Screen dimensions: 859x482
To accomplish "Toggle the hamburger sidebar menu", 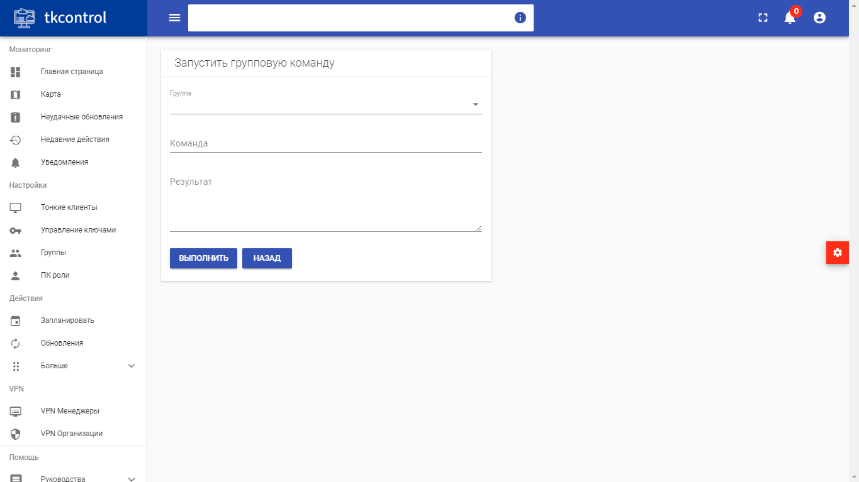I will (174, 18).
